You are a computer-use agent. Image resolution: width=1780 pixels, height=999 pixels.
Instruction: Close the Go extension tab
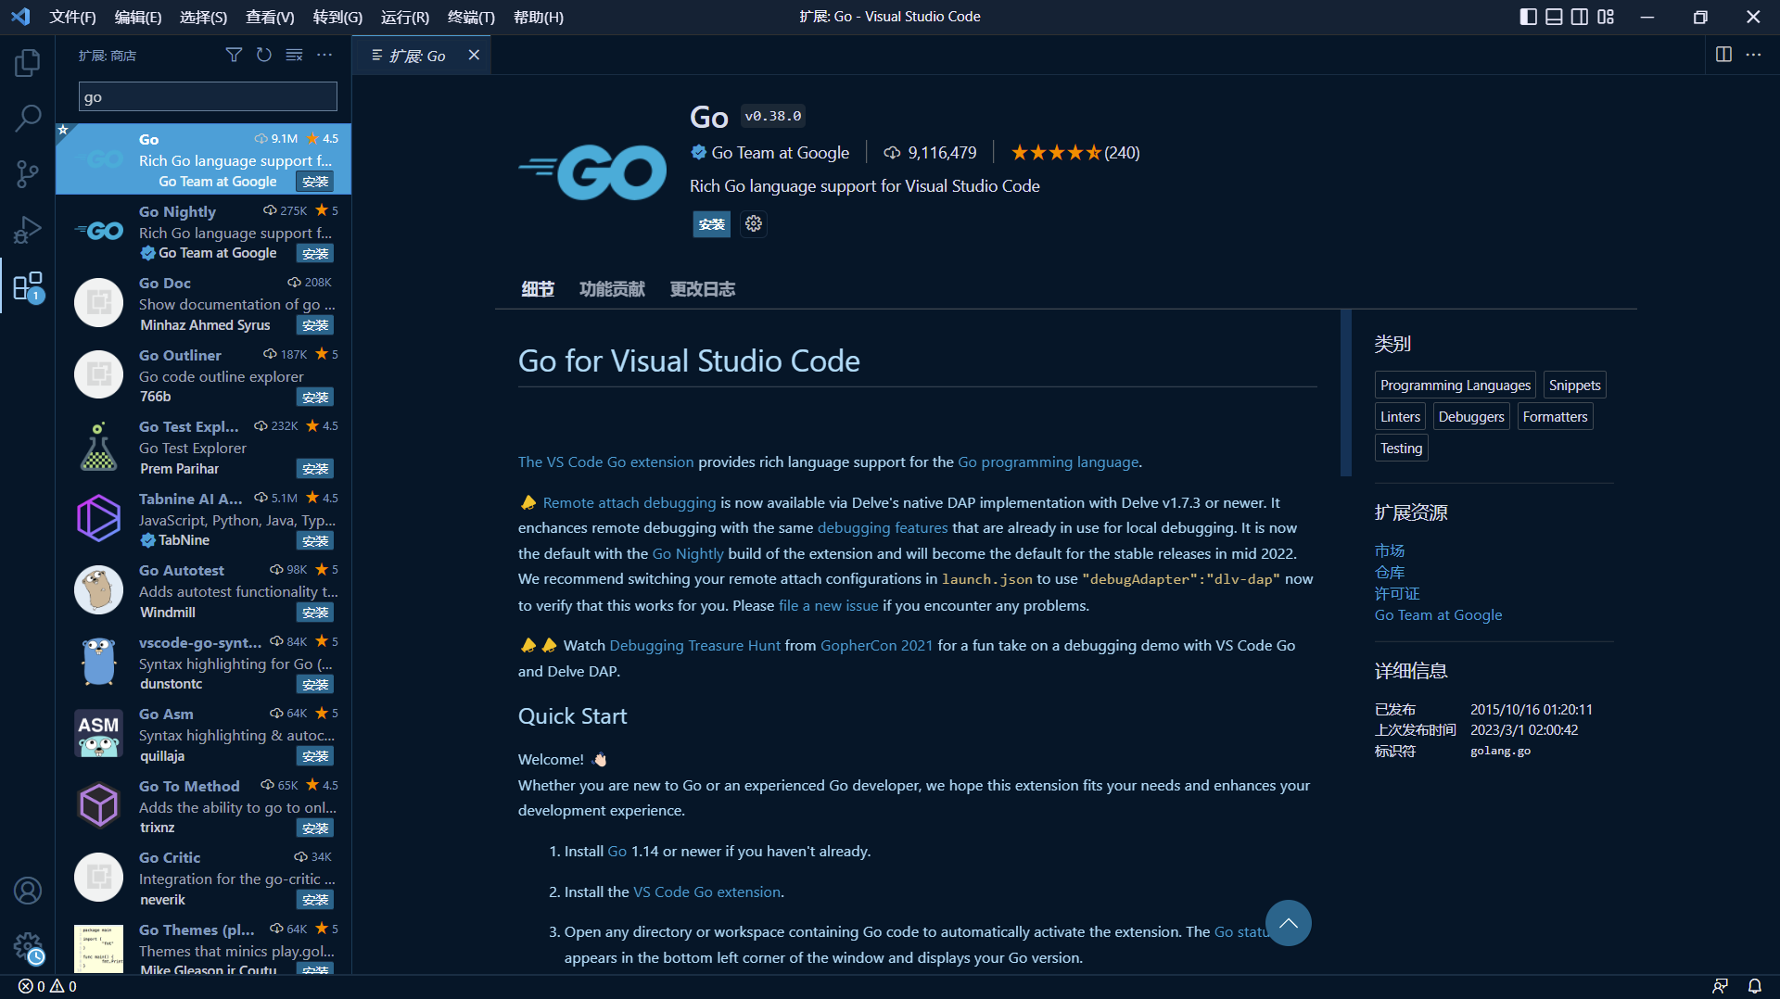(x=474, y=56)
